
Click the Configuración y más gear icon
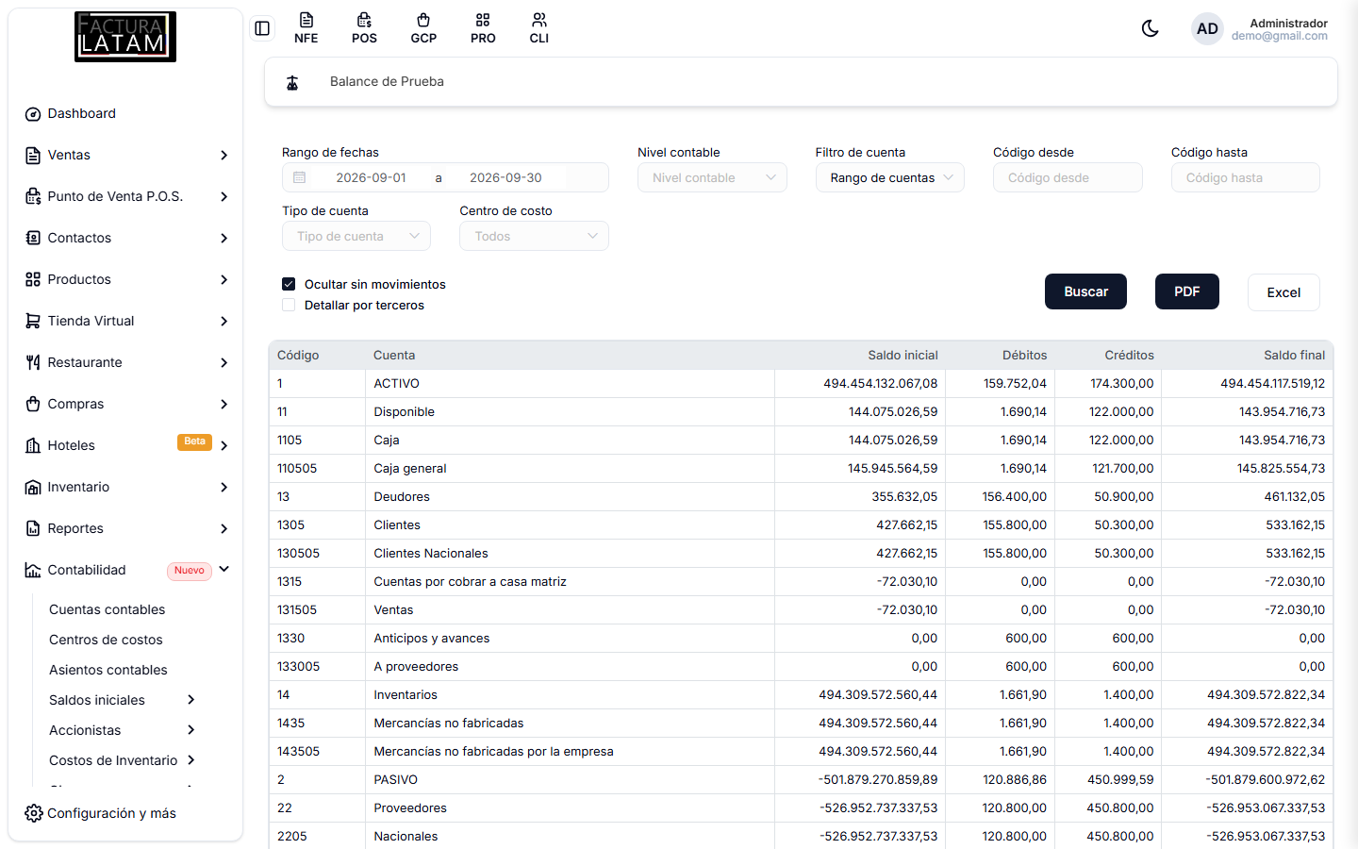[x=34, y=813]
